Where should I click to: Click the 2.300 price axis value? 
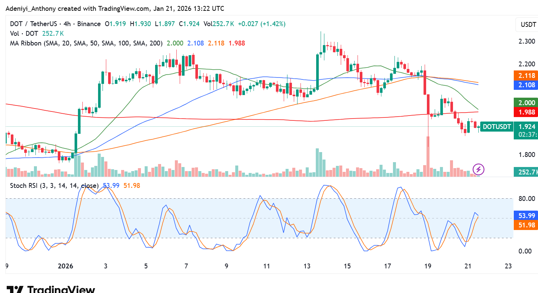point(527,41)
